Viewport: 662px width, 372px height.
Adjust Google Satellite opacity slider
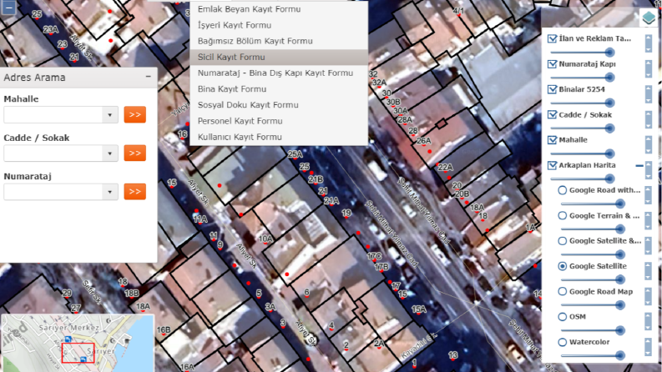click(593, 279)
